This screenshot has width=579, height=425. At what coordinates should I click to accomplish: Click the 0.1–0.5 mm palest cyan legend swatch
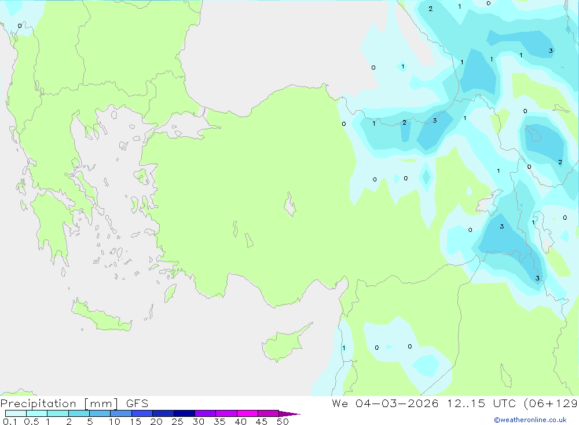[x=16, y=413]
